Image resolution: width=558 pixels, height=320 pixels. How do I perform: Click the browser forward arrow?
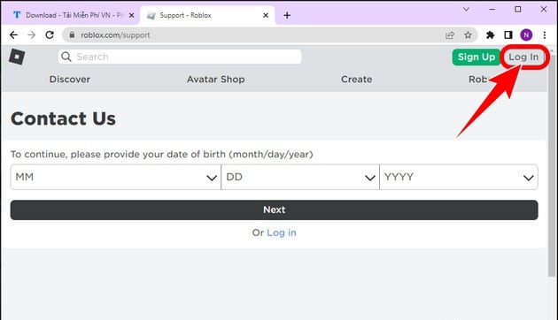pos(32,34)
